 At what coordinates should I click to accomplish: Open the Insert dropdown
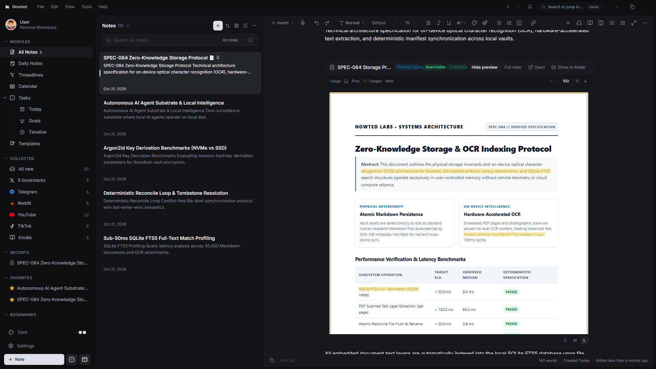[283, 23]
